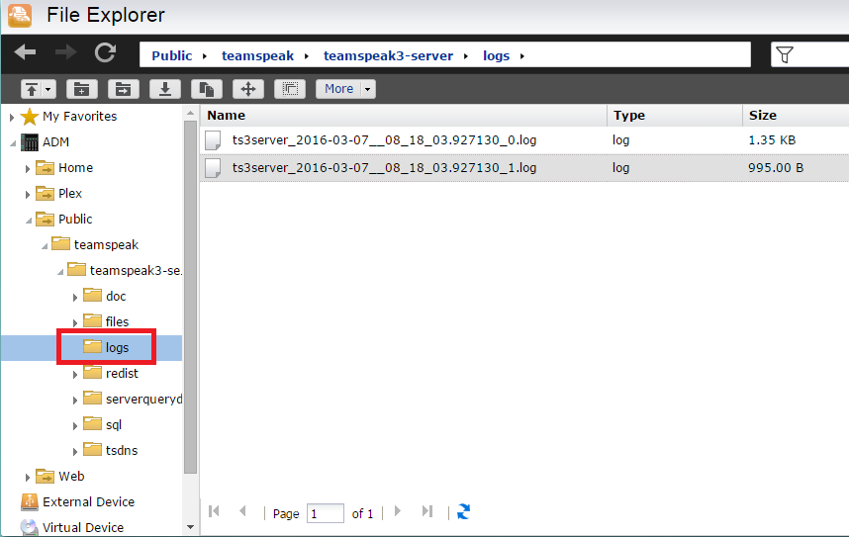This screenshot has width=849, height=537.
Task: Click the More toolbar button
Action: [339, 89]
